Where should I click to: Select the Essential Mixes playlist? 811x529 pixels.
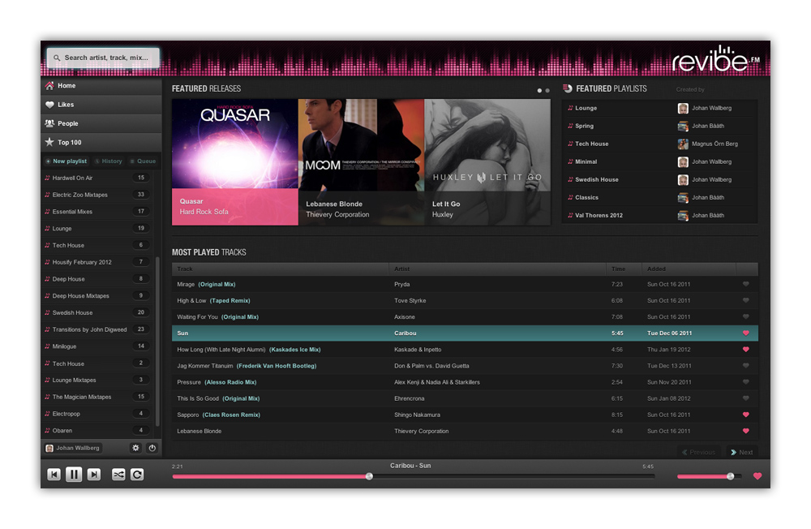click(x=97, y=211)
